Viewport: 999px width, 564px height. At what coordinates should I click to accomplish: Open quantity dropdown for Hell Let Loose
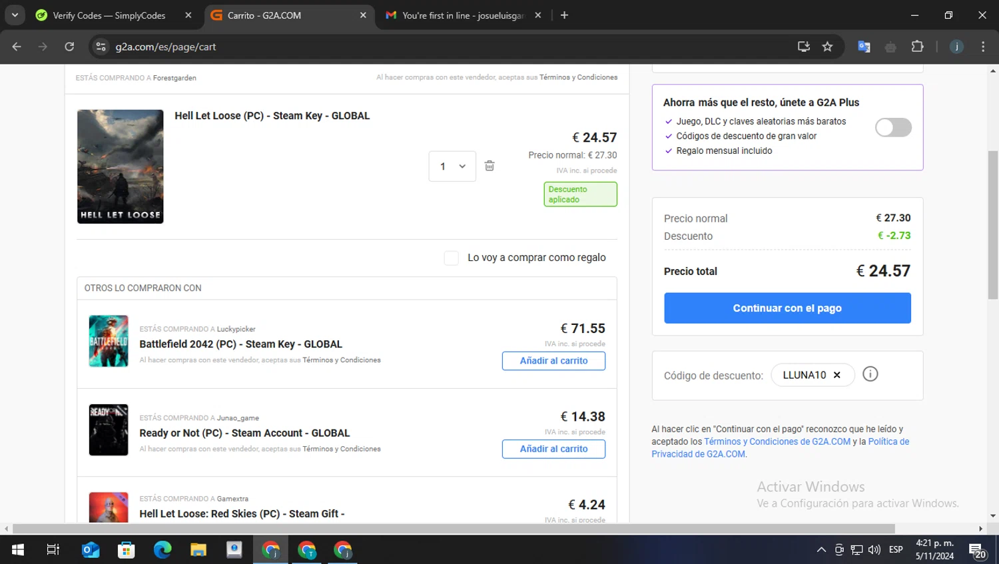(x=452, y=166)
